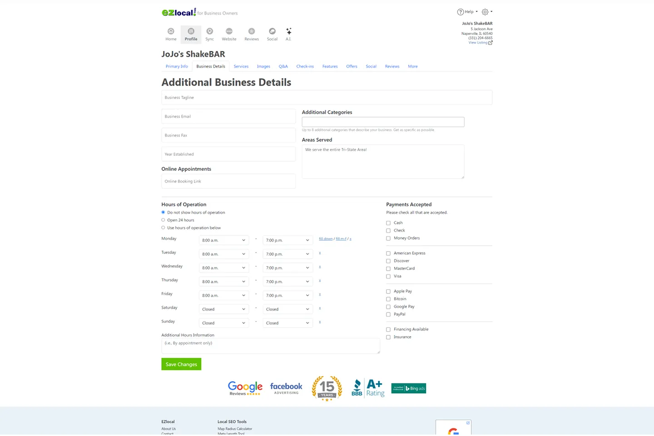The width and height of the screenshot is (654, 436).
Task: Check the Bitcoin box
Action: point(388,299)
